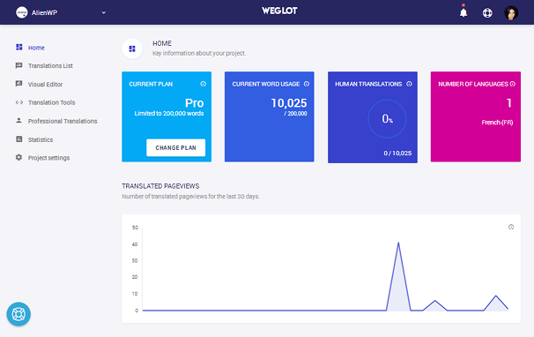Click the Weglot logo
The width and height of the screenshot is (534, 337).
pyautogui.click(x=279, y=11)
